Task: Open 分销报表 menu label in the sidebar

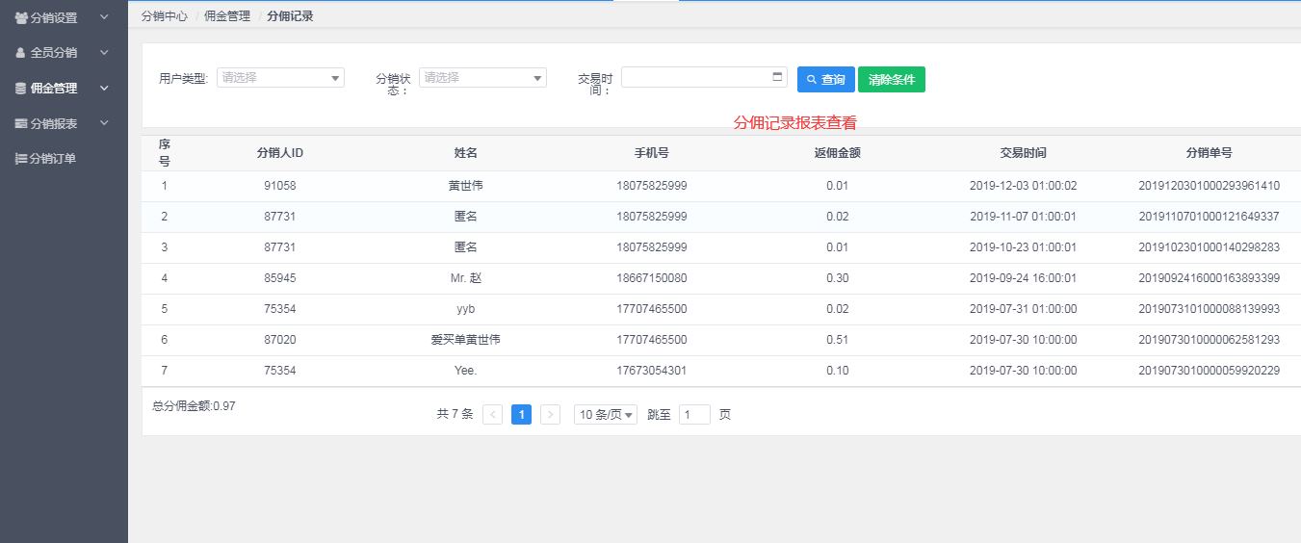Action: (54, 124)
